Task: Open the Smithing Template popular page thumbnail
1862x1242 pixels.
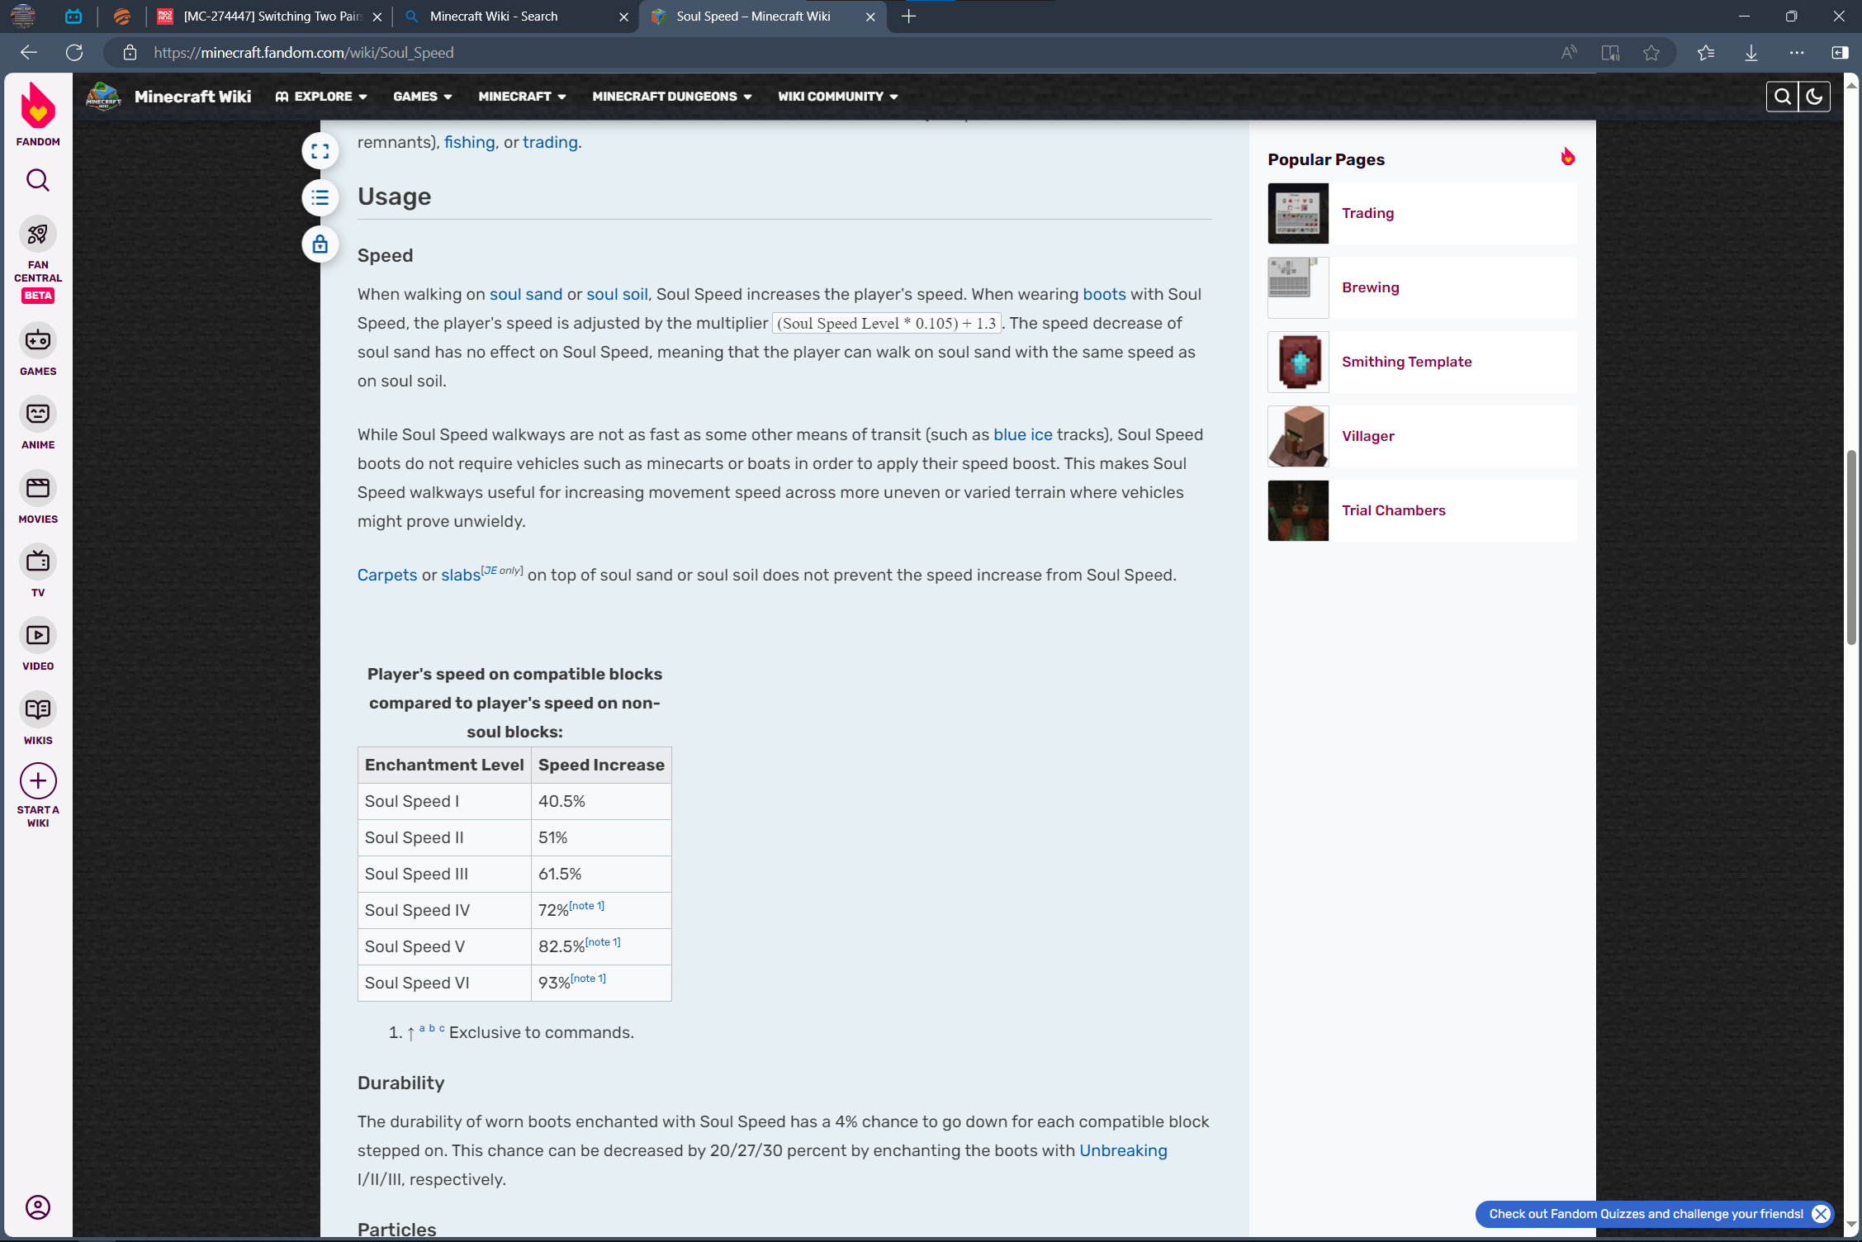Action: coord(1298,363)
